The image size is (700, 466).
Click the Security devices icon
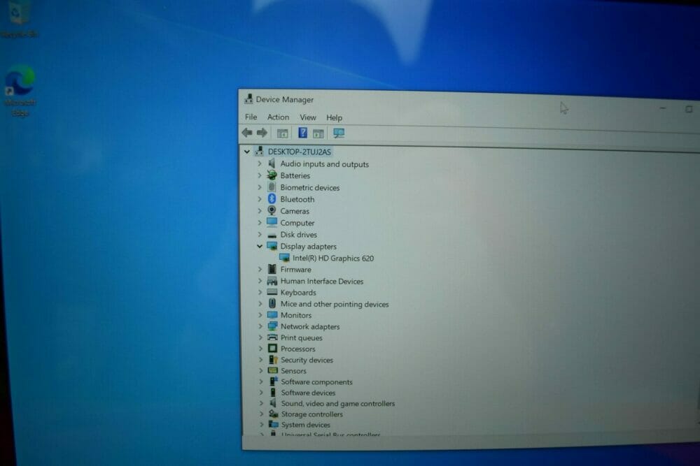[273, 360]
